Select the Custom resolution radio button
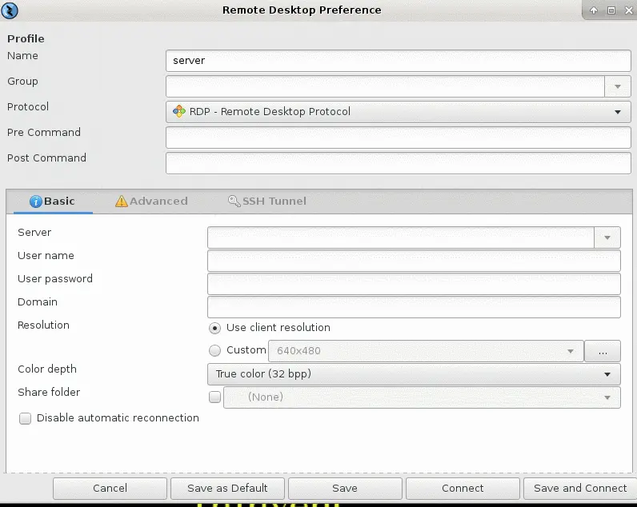The width and height of the screenshot is (637, 507). point(214,350)
